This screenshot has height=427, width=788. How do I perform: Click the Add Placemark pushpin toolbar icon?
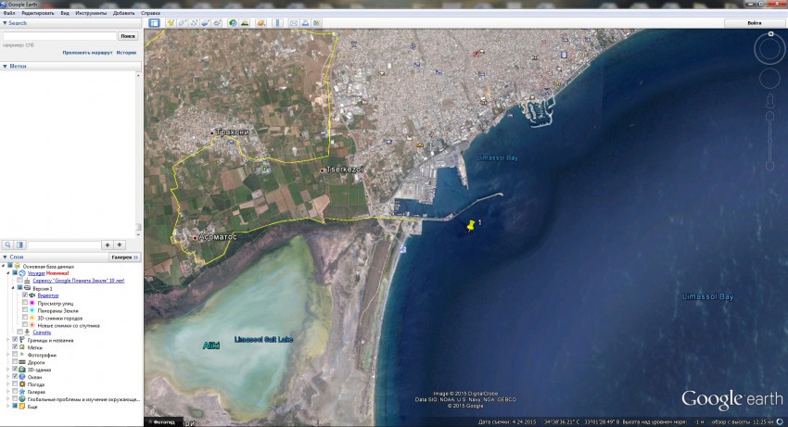pos(171,22)
